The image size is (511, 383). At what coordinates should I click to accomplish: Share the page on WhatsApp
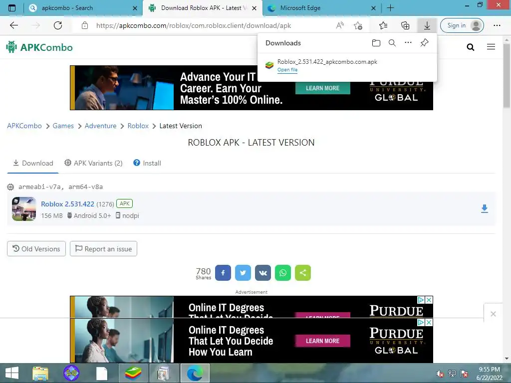point(283,273)
